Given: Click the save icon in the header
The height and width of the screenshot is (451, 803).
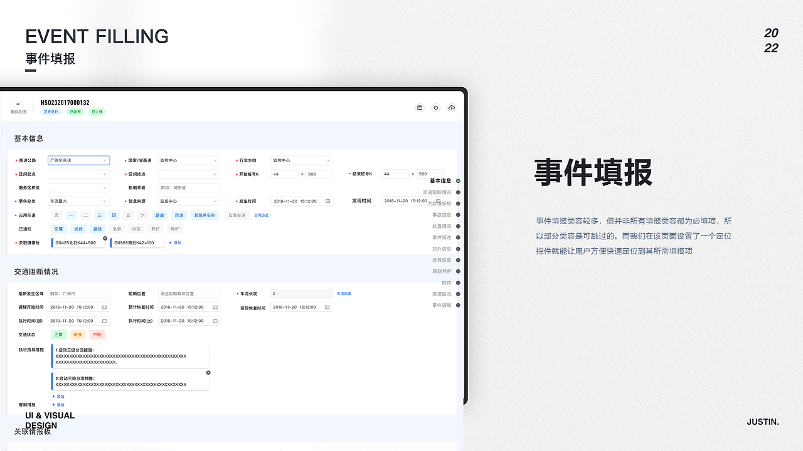Looking at the screenshot, I should click(x=420, y=108).
